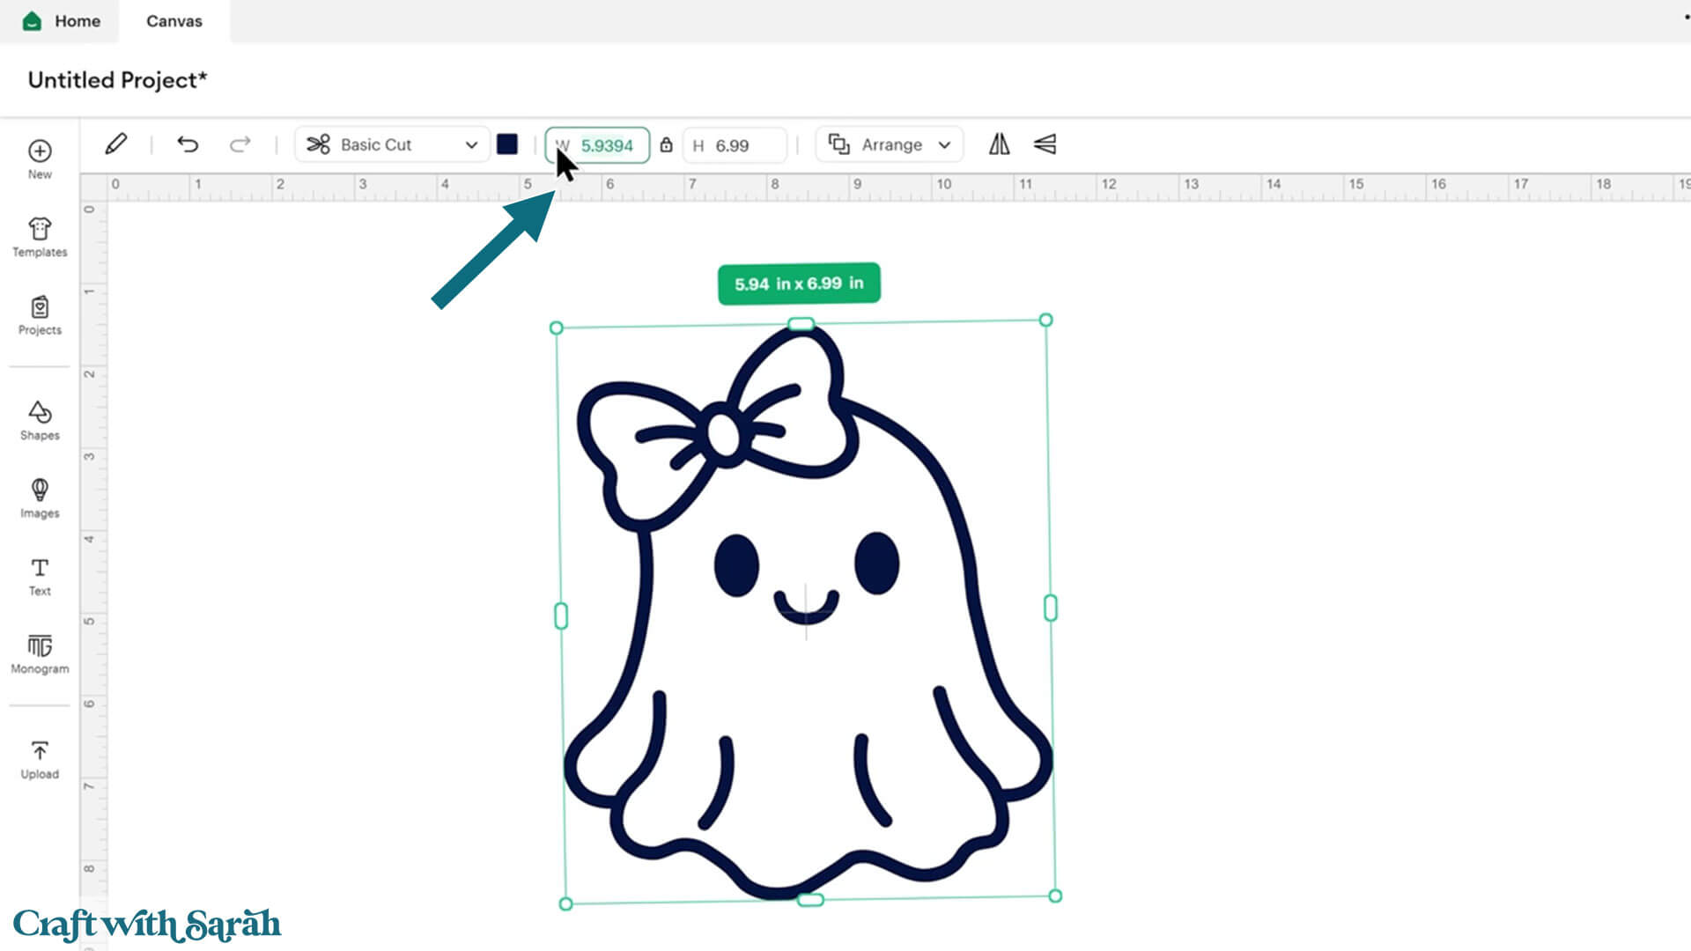Toggle the aspect ratio lock
This screenshot has height=951, width=1691.
click(x=667, y=145)
